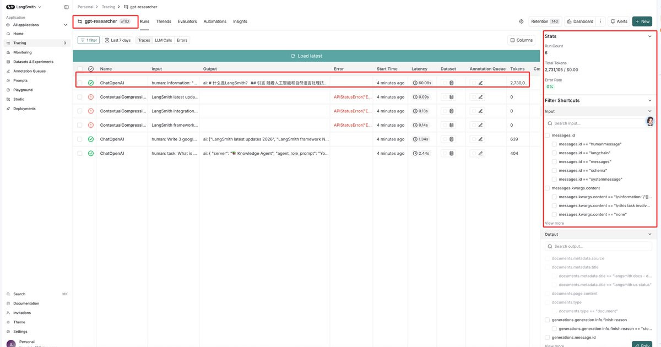
Task: Select the LLM Calls view
Action: 163,40
